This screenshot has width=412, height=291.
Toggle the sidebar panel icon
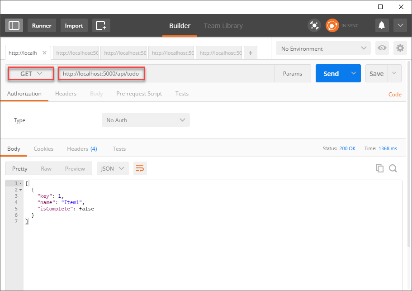[14, 25]
